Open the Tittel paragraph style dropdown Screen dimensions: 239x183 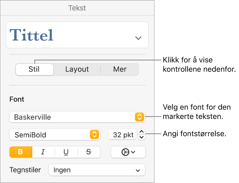coord(77,35)
